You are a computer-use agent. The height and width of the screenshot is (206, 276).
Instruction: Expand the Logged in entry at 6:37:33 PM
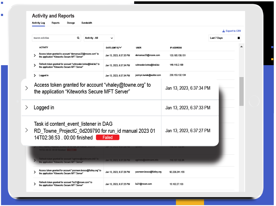coord(26,107)
